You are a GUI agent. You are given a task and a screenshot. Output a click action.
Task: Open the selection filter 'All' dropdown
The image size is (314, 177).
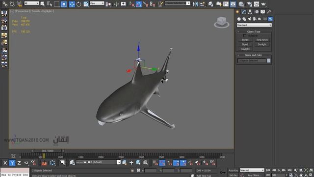click(31, 3)
